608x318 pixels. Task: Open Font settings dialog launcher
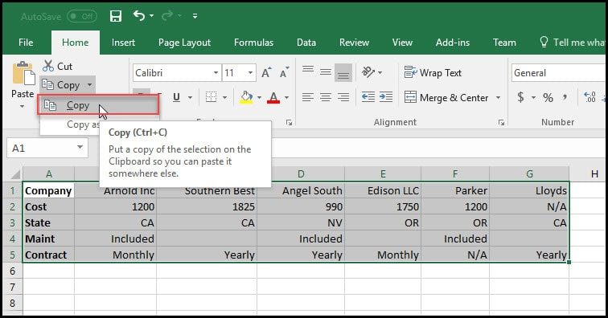click(x=289, y=122)
